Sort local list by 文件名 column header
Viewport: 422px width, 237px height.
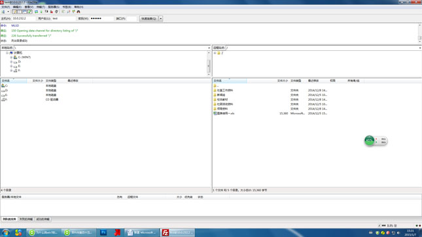click(14, 80)
